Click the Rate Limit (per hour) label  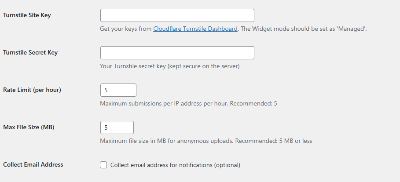point(32,90)
